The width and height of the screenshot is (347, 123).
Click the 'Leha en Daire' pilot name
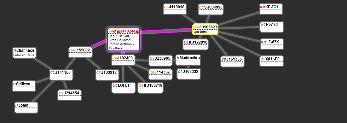(24, 56)
